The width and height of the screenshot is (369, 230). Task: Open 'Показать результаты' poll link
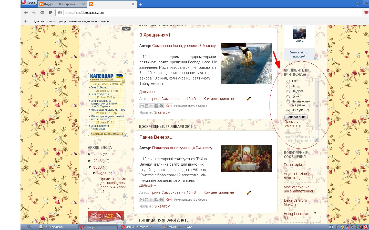[293, 123]
